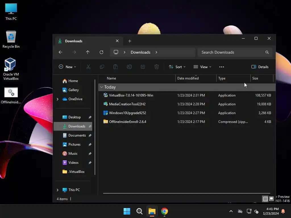Select the Recycle Bin desktop icon
Viewport: 291px width, 218px height.
coord(11,39)
